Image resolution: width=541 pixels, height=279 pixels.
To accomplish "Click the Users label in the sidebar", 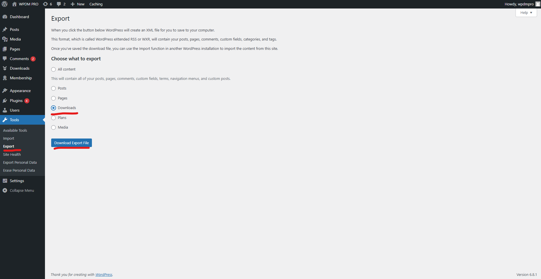I will [15, 110].
